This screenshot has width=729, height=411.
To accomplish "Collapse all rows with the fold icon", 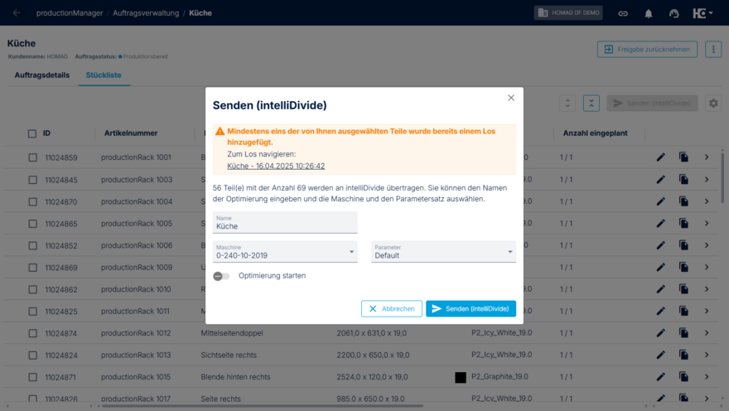I will pos(591,104).
